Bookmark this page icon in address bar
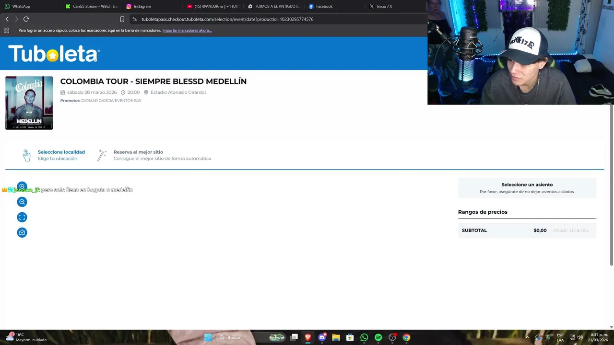 122,19
